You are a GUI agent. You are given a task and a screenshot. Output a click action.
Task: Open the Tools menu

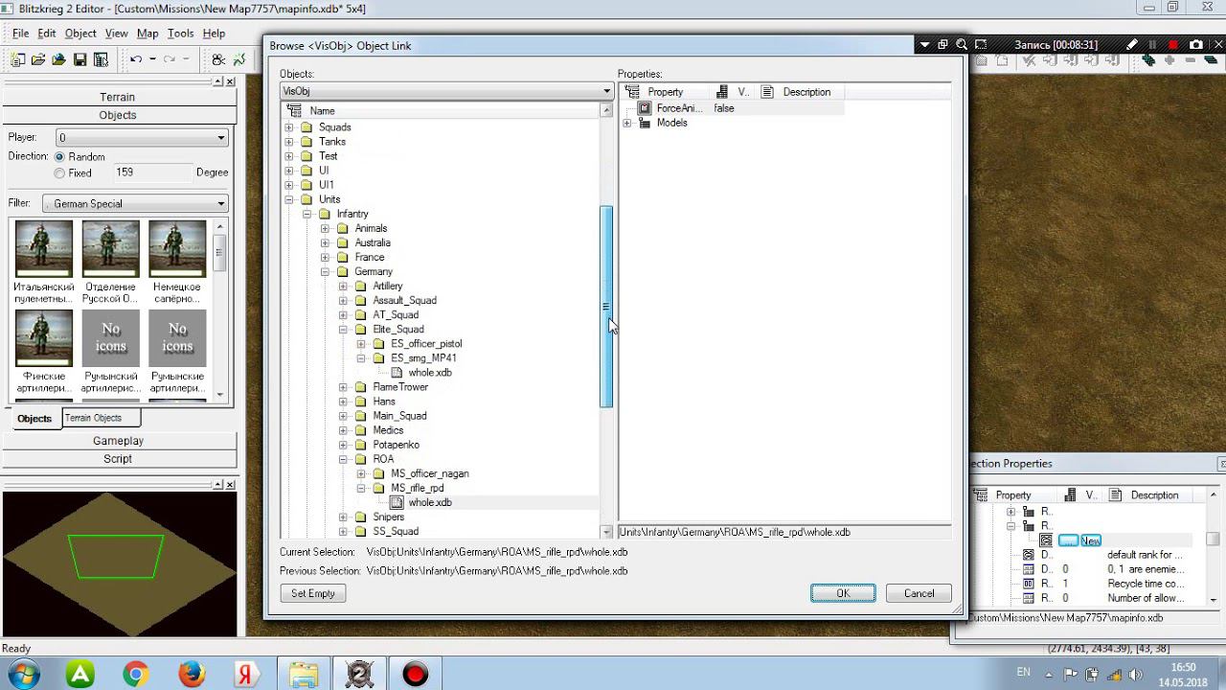tap(181, 34)
